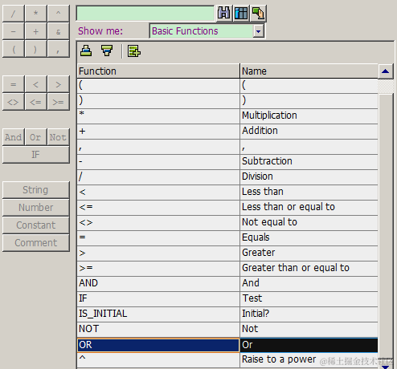
Task: Select the Greater row
Action: click(227, 253)
